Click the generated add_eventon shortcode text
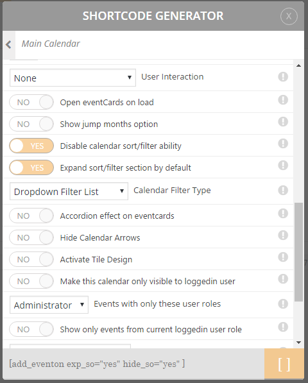 point(97,364)
